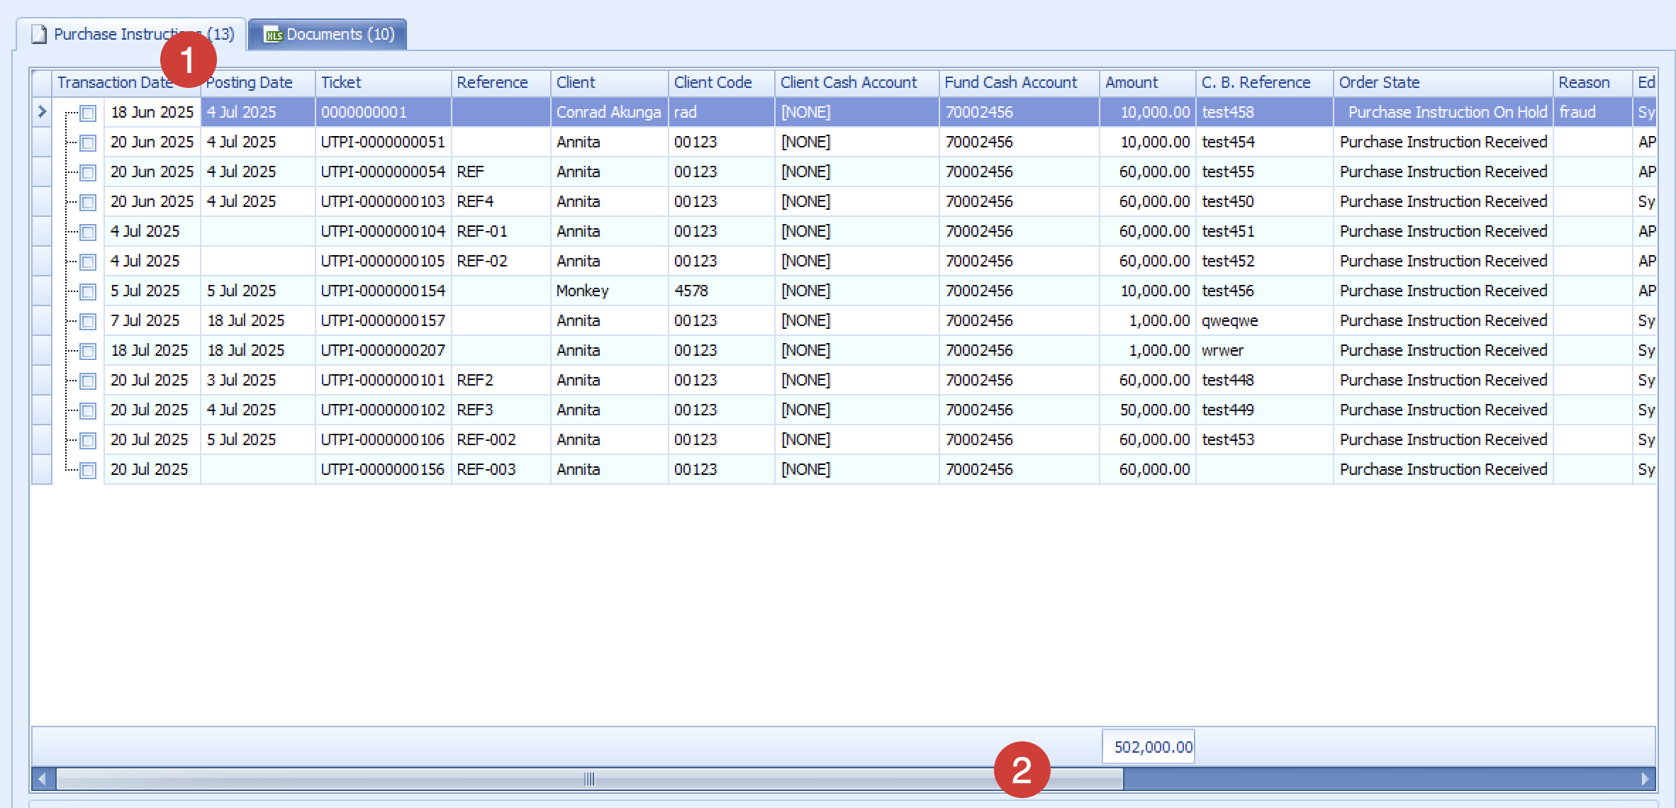Click the Client Cash Account header

848,82
